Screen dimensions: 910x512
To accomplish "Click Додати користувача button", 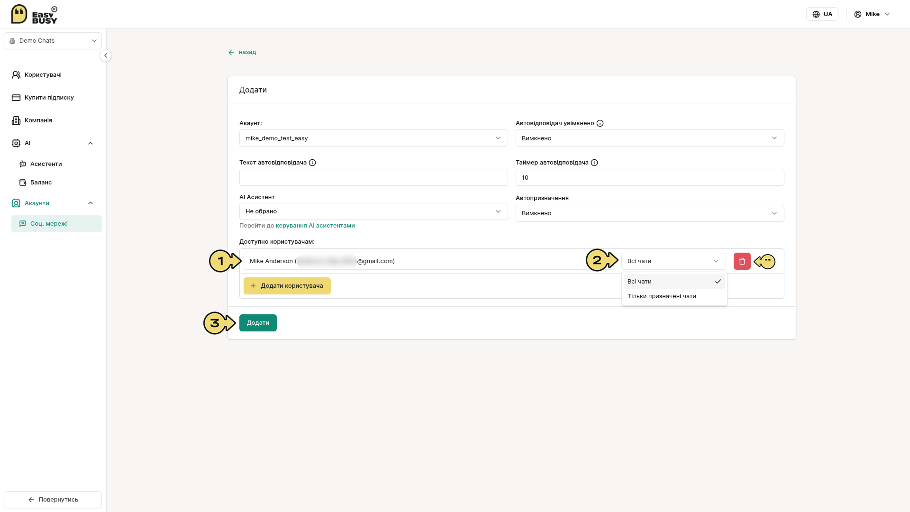I will coord(287,286).
